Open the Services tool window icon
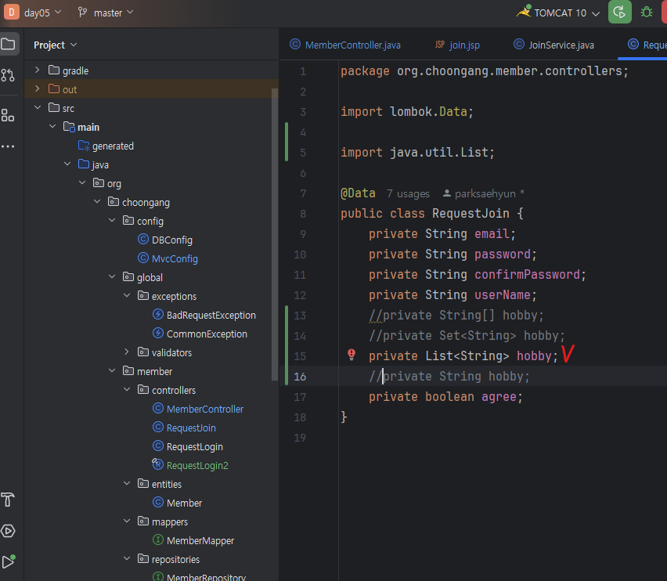Viewport: 667px width, 581px height. click(8, 531)
